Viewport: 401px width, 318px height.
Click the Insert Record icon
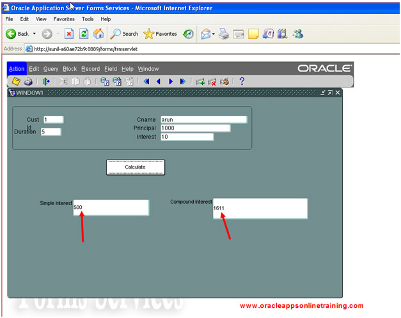(200, 81)
